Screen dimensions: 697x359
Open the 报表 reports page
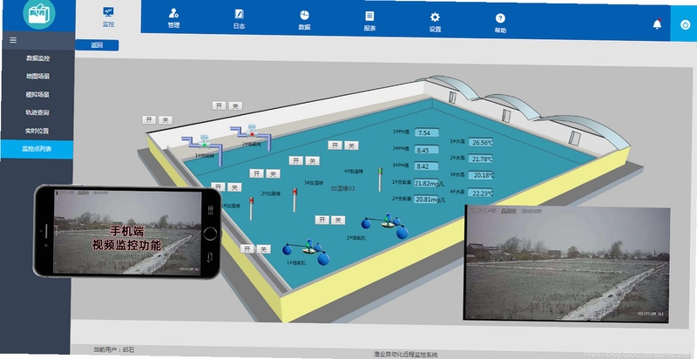point(369,21)
